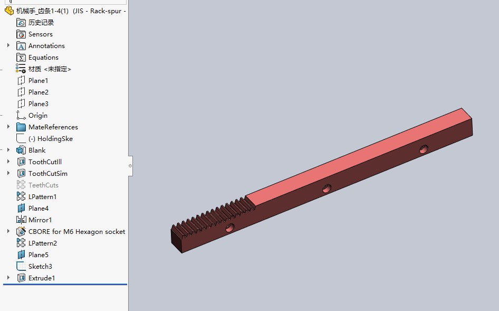This screenshot has width=499, height=311.
Task: Click the ToothCutIll cut icon
Action: pyautogui.click(x=21, y=162)
